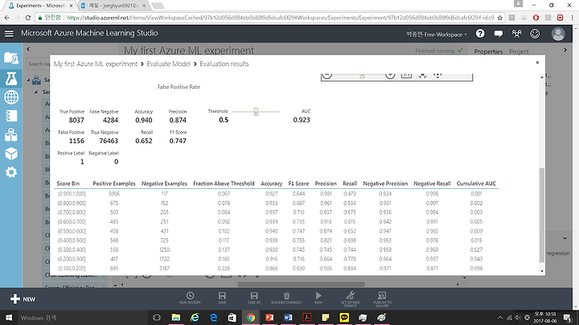Open Word from the taskbar

click(x=288, y=318)
